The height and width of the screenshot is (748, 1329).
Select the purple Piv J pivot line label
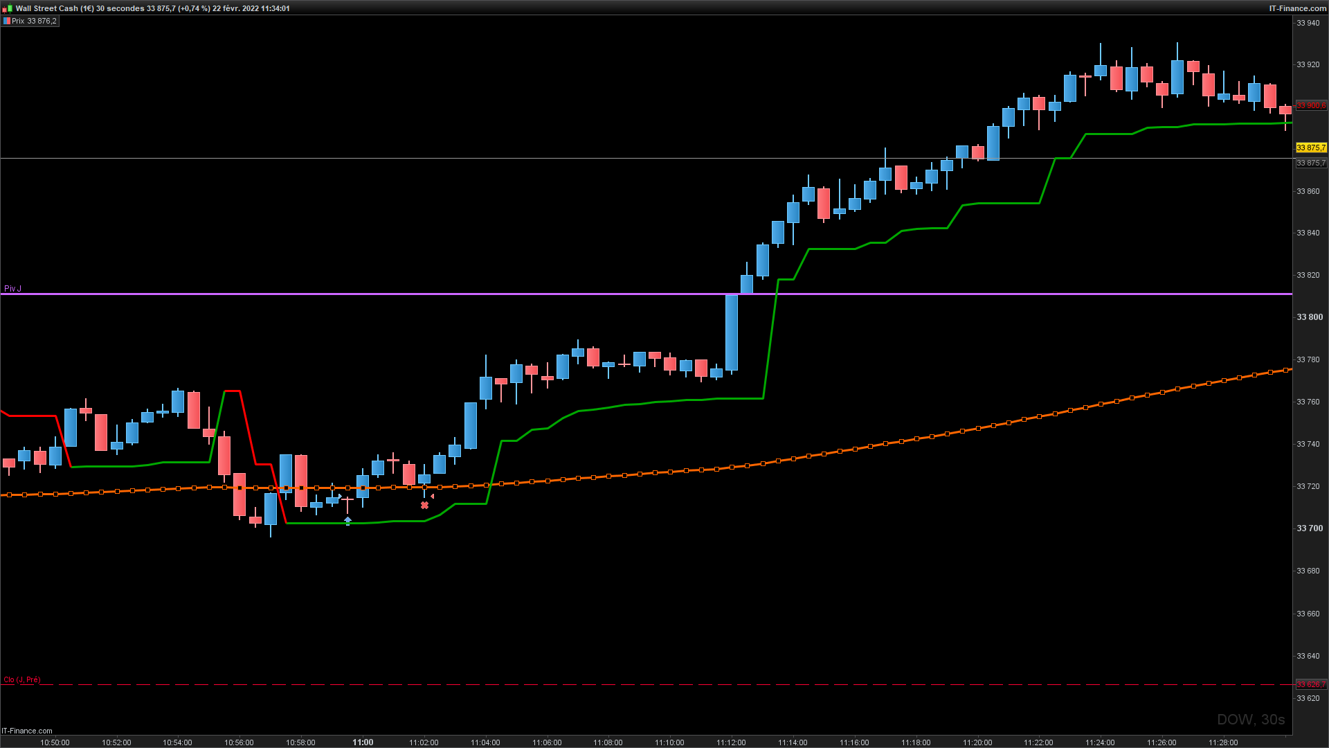click(13, 289)
